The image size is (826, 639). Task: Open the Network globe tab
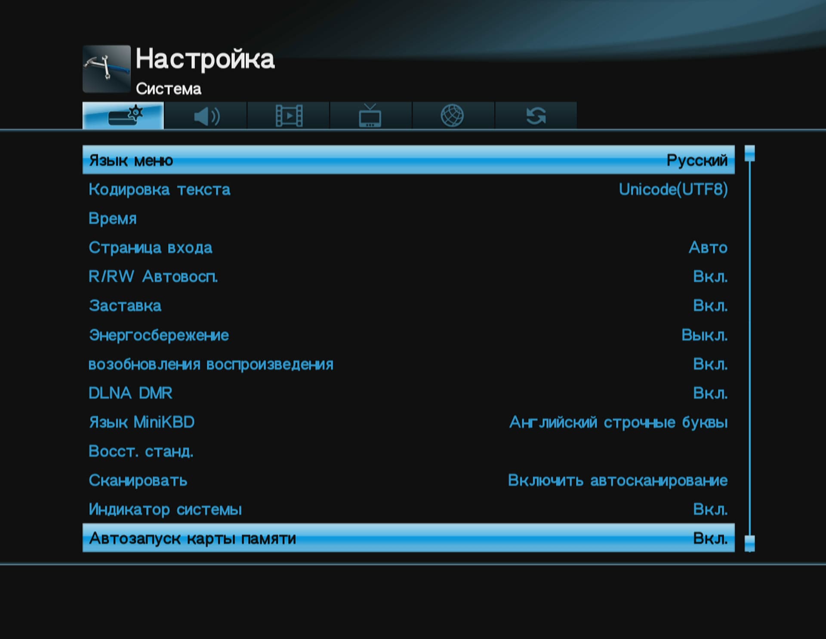(452, 116)
